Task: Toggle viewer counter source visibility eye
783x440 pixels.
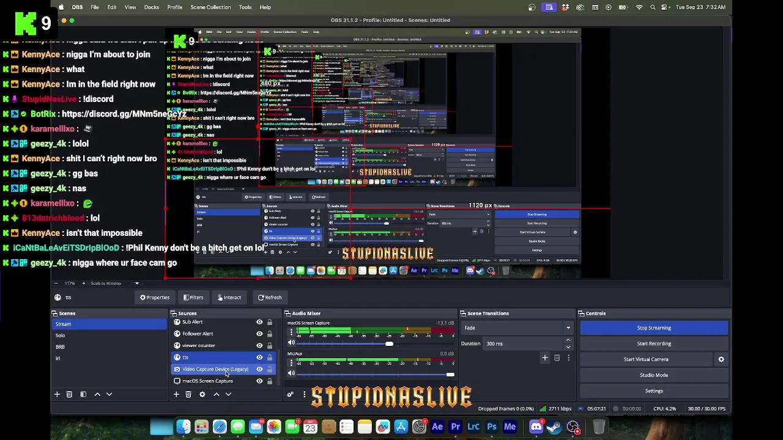Action: point(259,345)
